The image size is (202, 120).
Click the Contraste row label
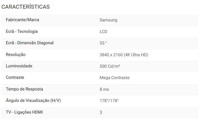point(15,77)
